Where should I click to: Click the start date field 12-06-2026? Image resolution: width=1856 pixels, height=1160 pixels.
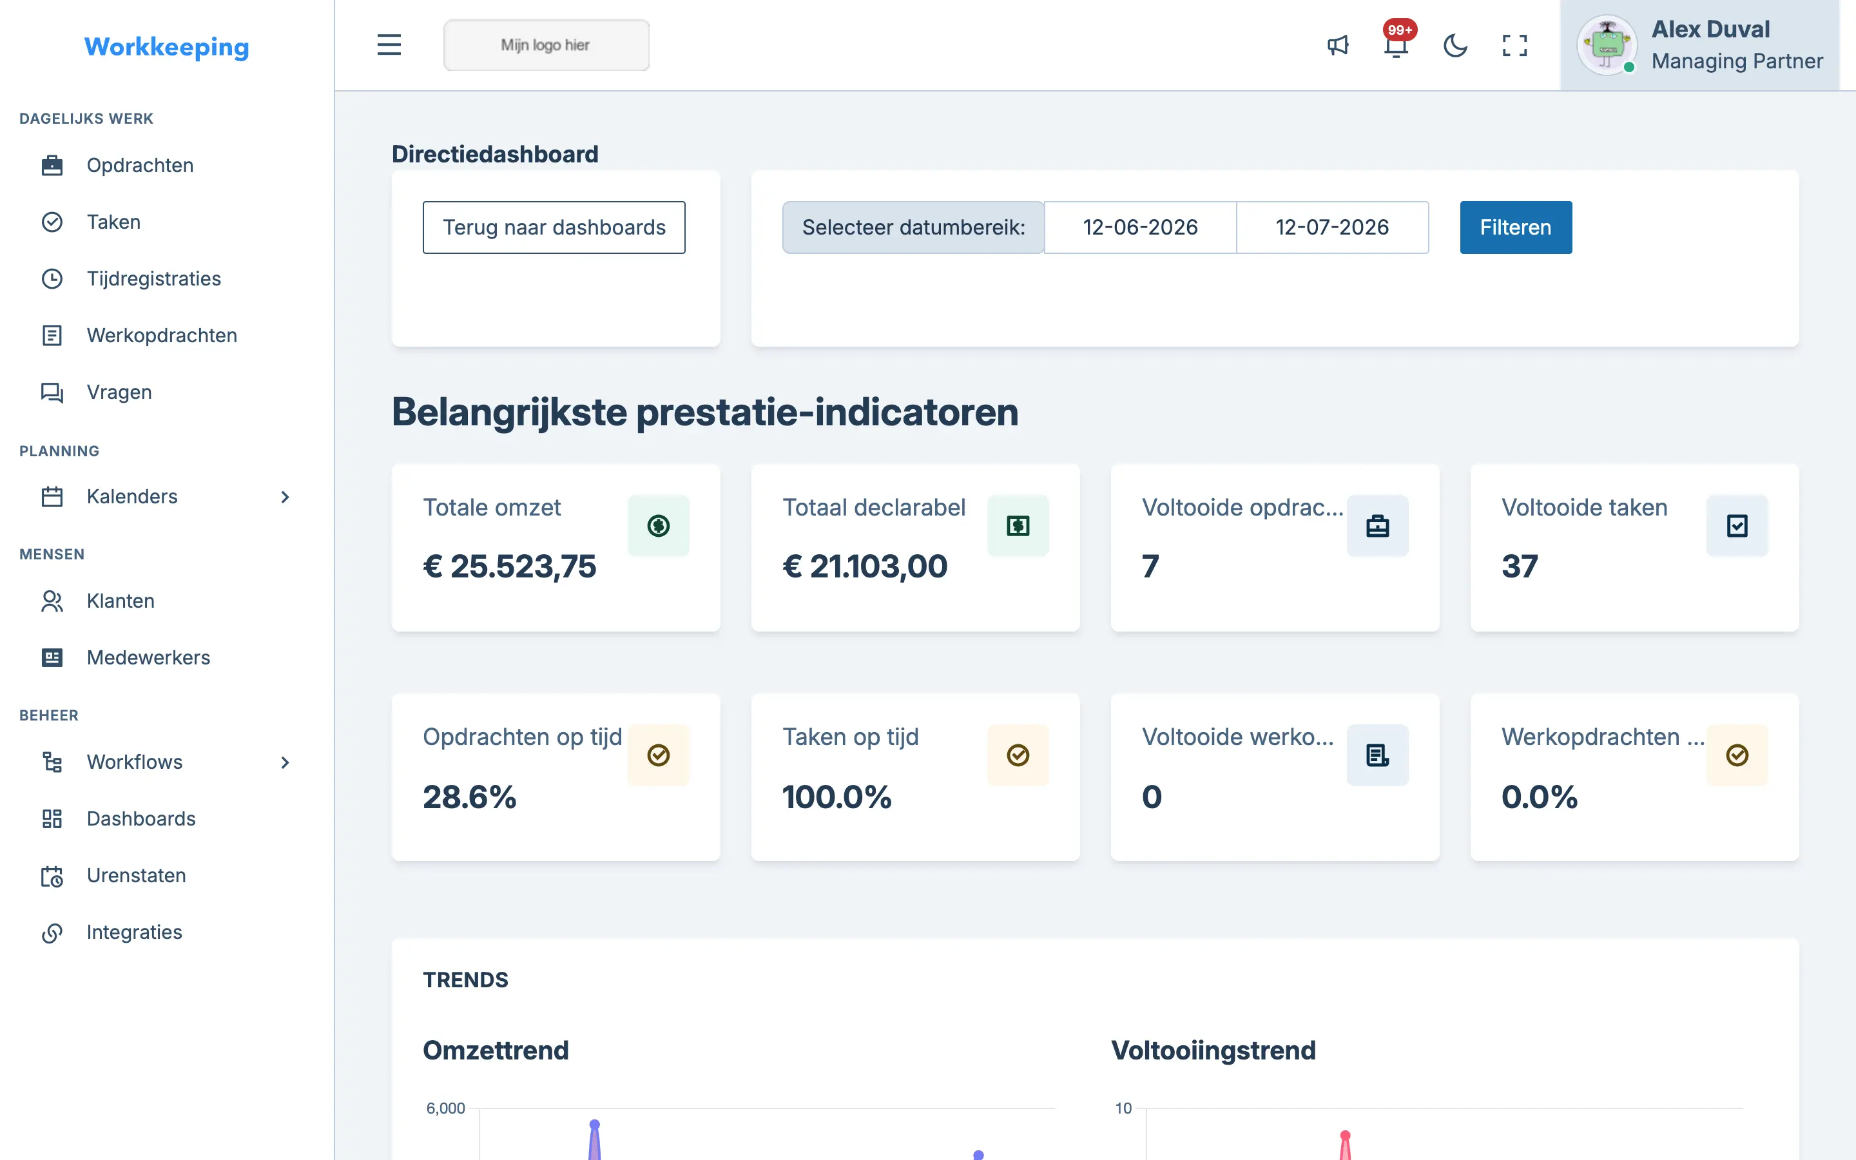[x=1139, y=227]
